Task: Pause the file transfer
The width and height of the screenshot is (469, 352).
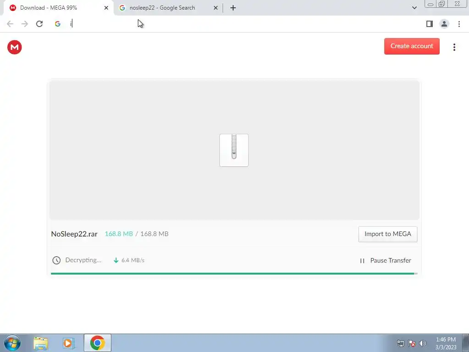Action: (386, 260)
